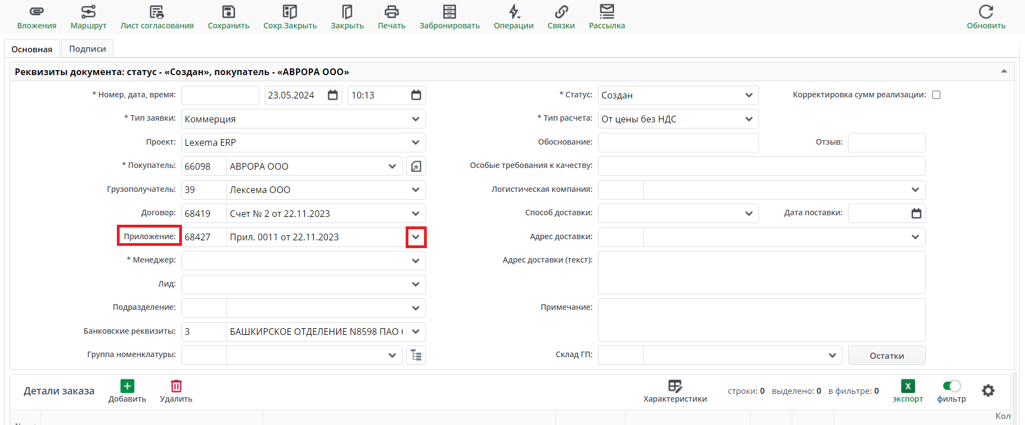Viewport: 1025px width, 425px height.
Task: Export details via the Excel icon
Action: 908,386
